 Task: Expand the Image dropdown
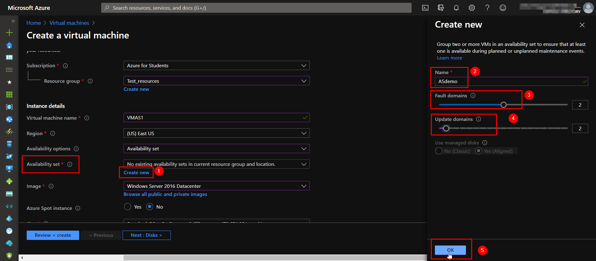point(216,186)
